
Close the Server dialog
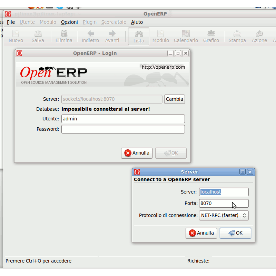250,172
